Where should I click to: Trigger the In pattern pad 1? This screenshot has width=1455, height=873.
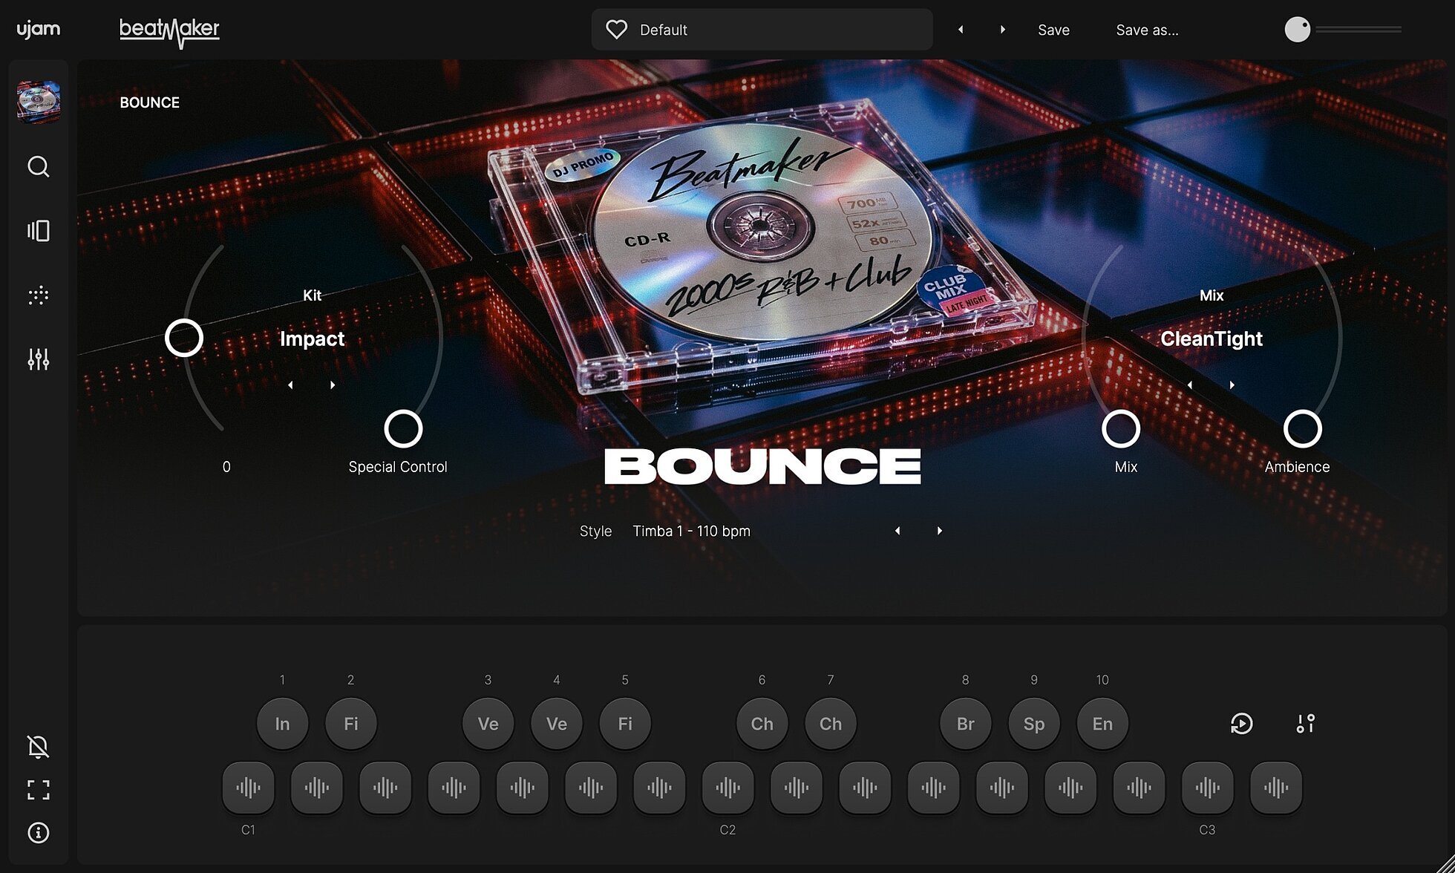pyautogui.click(x=282, y=724)
